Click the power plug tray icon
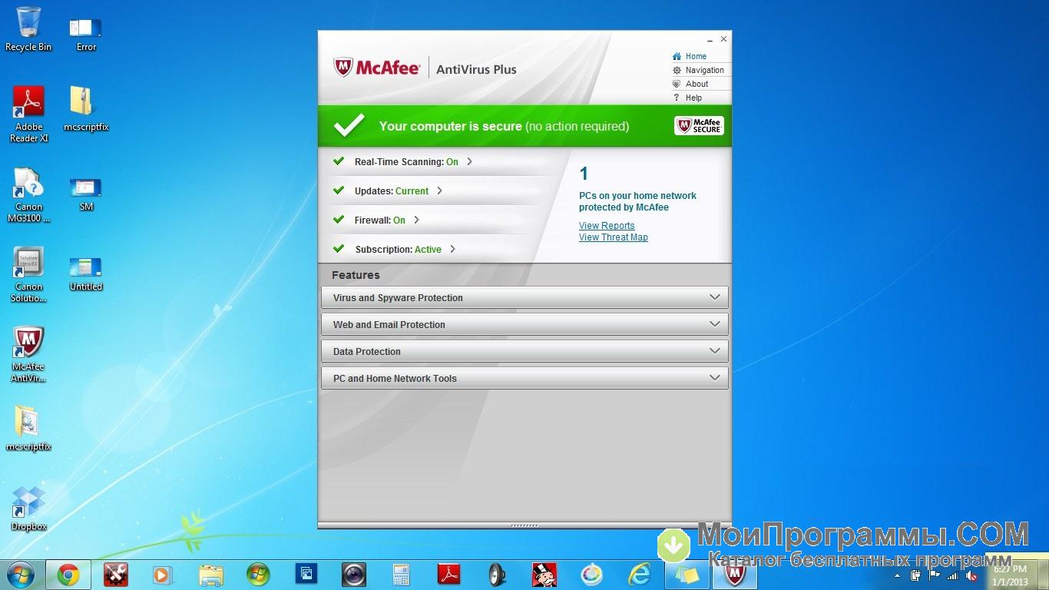The image size is (1049, 590). coord(916,575)
